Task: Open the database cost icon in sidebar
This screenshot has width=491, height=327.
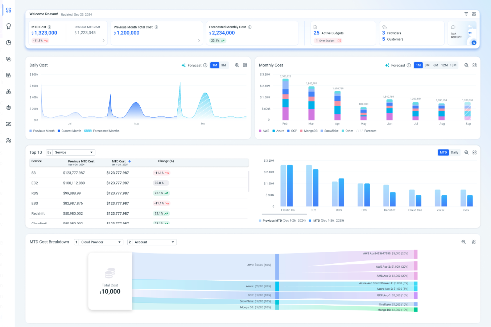Action: click(x=9, y=75)
